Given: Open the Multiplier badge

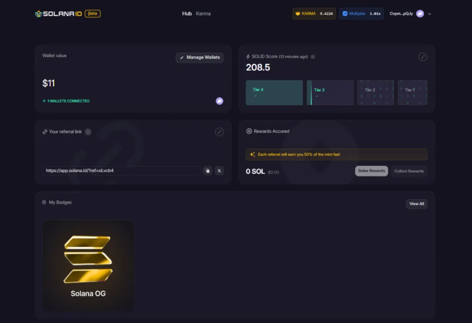Looking at the screenshot, I should point(361,13).
